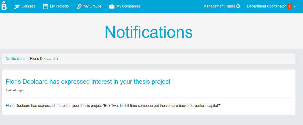
Task: Click the briefcase My Companies icon
Action: click(x=112, y=6)
